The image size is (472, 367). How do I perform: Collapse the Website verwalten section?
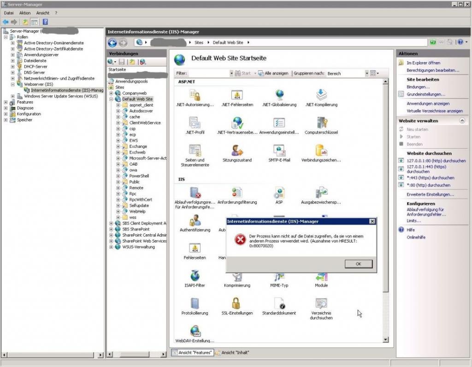tap(462, 121)
